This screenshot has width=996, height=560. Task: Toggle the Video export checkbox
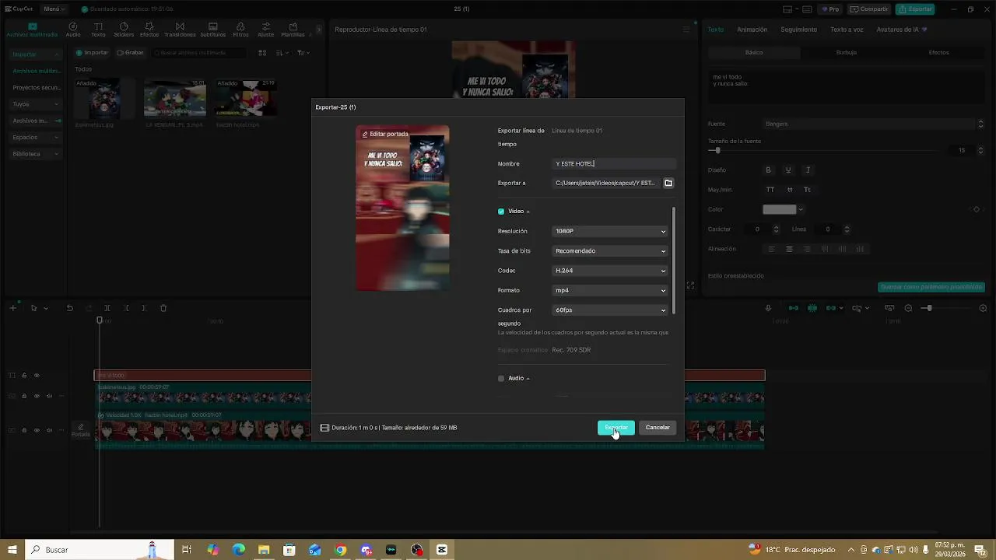(x=501, y=212)
